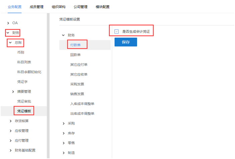Click the 摘要管理 label in sidebar
Screen dimensions: 235x159
[24, 91]
